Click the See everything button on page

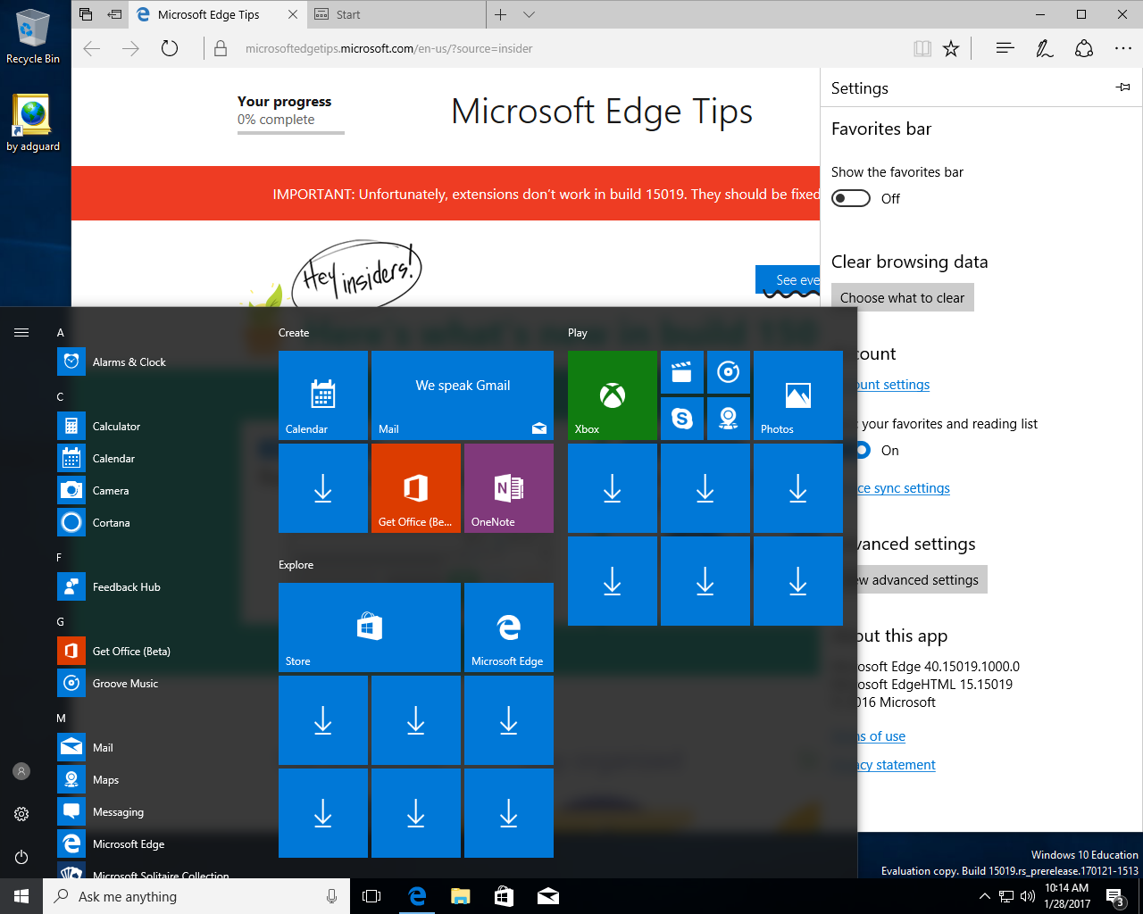[788, 279]
